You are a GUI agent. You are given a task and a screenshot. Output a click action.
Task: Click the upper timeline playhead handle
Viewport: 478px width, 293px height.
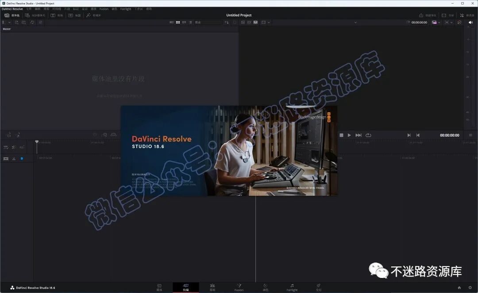click(x=37, y=142)
